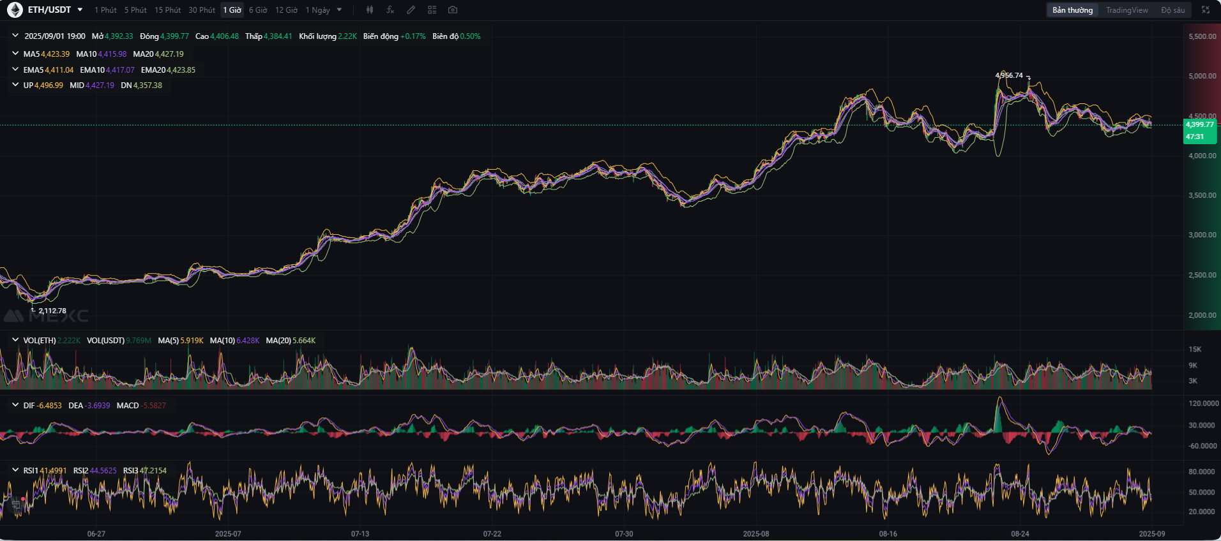
Task: Click the DN band value 4,357.38
Action: pyautogui.click(x=148, y=85)
